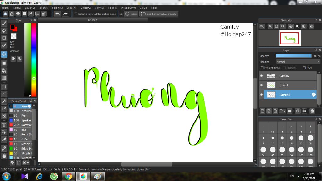Select the Magic Wand tool

tap(4, 101)
